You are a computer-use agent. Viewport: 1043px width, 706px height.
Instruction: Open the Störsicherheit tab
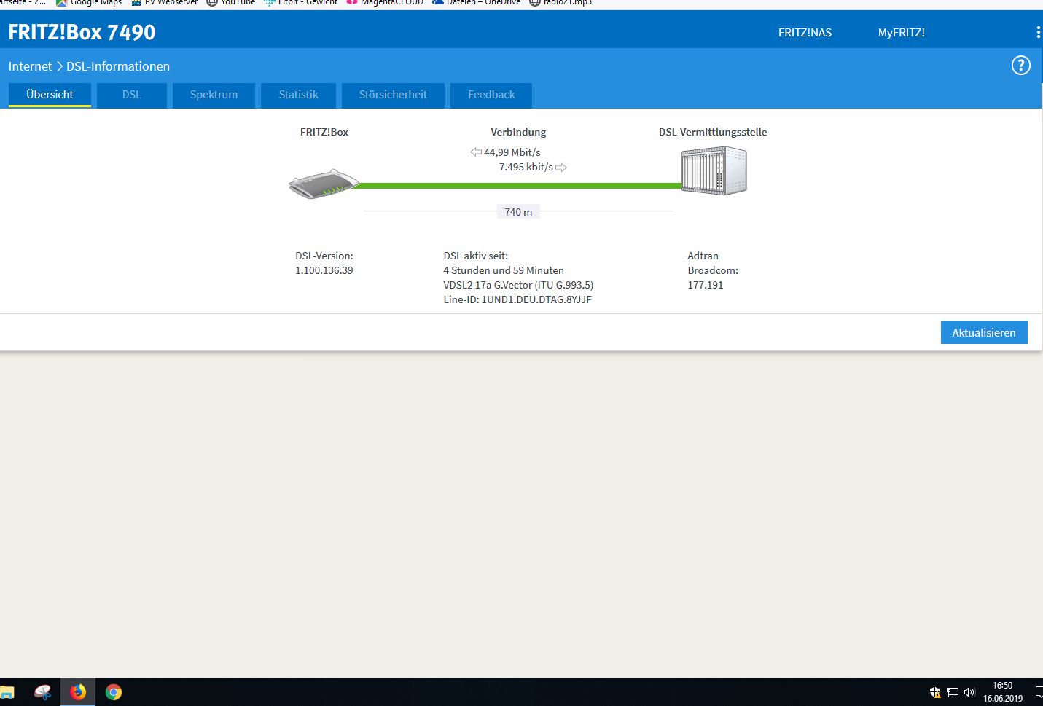tap(393, 95)
